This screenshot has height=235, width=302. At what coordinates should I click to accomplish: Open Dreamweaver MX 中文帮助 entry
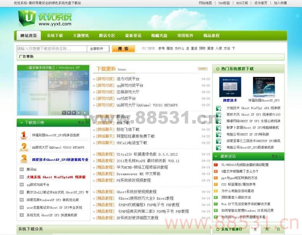coord(138,174)
